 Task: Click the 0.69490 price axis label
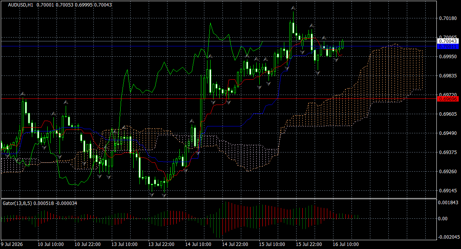point(448,133)
